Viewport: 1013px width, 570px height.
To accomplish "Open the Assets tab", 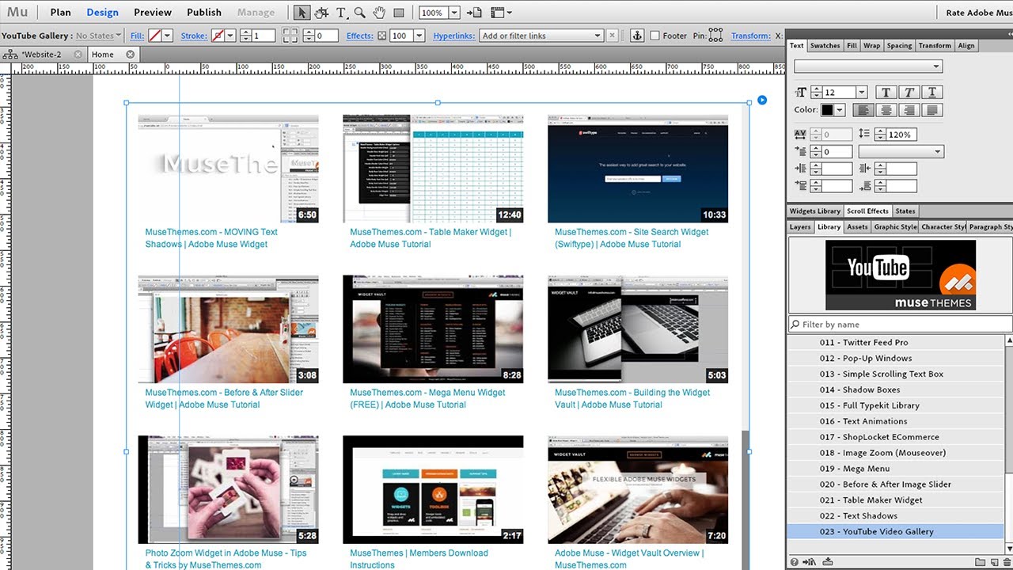I will (857, 226).
